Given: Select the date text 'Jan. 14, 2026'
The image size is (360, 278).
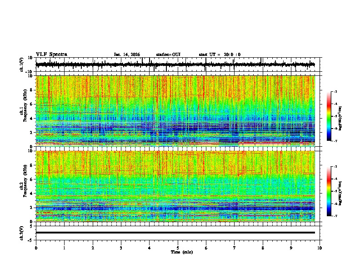Looking at the screenshot, I should (127, 55).
